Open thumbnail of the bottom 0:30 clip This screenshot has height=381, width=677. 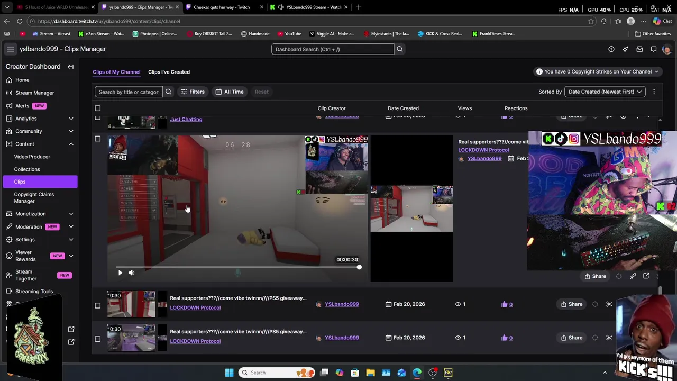[132, 338]
